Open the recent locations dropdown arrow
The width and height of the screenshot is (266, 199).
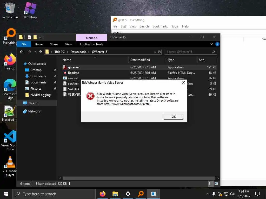tap(35, 52)
